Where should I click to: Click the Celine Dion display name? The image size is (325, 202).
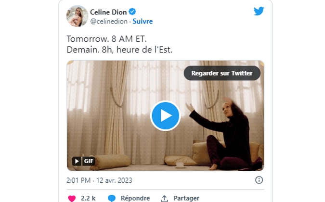pyautogui.click(x=108, y=12)
